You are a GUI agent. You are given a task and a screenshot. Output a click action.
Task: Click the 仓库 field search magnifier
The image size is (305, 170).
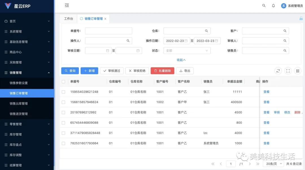click(206, 31)
